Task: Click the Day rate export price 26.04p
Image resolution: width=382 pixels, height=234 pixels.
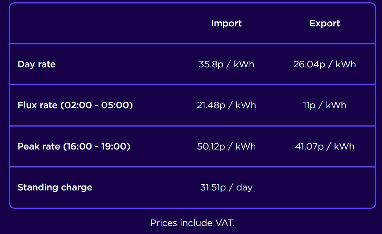Action: [309, 65]
